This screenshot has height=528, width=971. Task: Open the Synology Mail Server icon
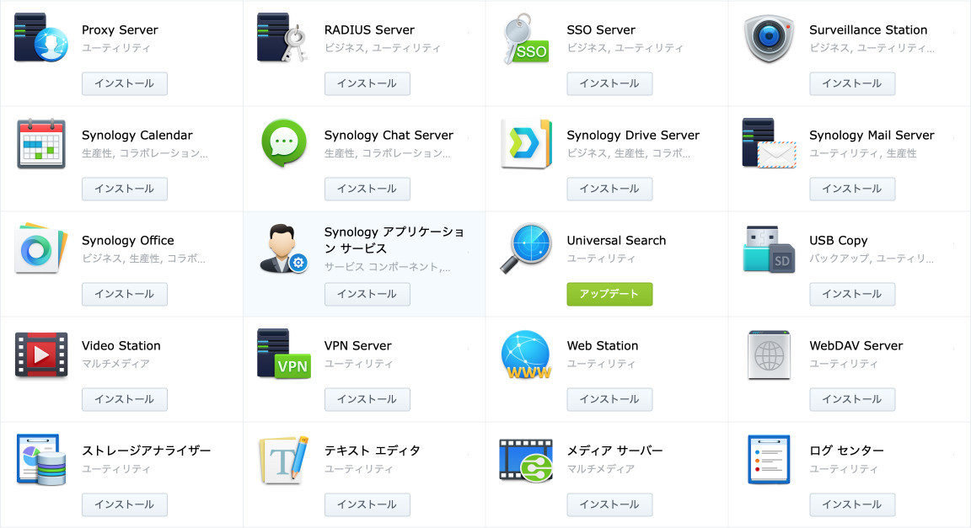(769, 143)
